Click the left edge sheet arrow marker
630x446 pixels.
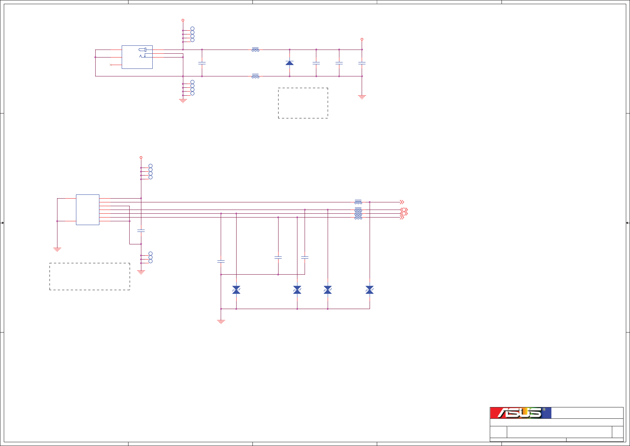(x=2, y=223)
